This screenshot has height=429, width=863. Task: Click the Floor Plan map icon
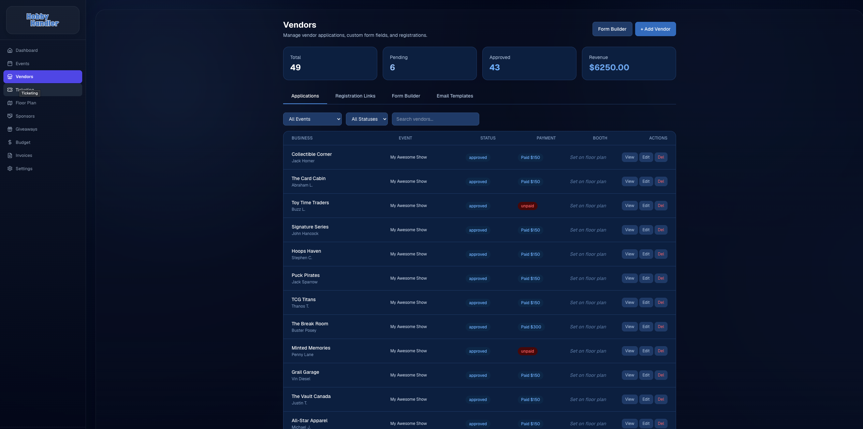10,103
